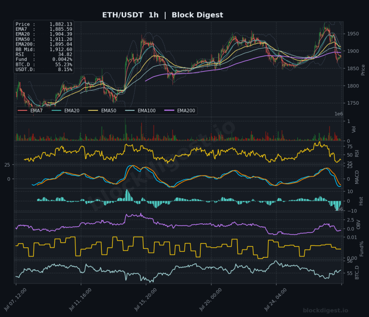Select the EMA20 1,904.39 stats row

[44, 34]
